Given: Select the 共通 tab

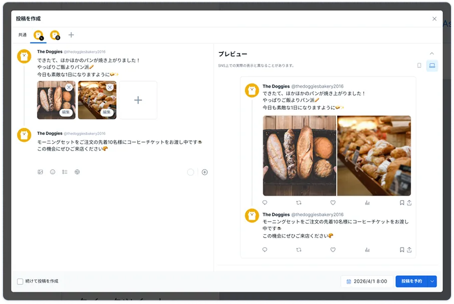Looking at the screenshot, I should click(x=22, y=35).
